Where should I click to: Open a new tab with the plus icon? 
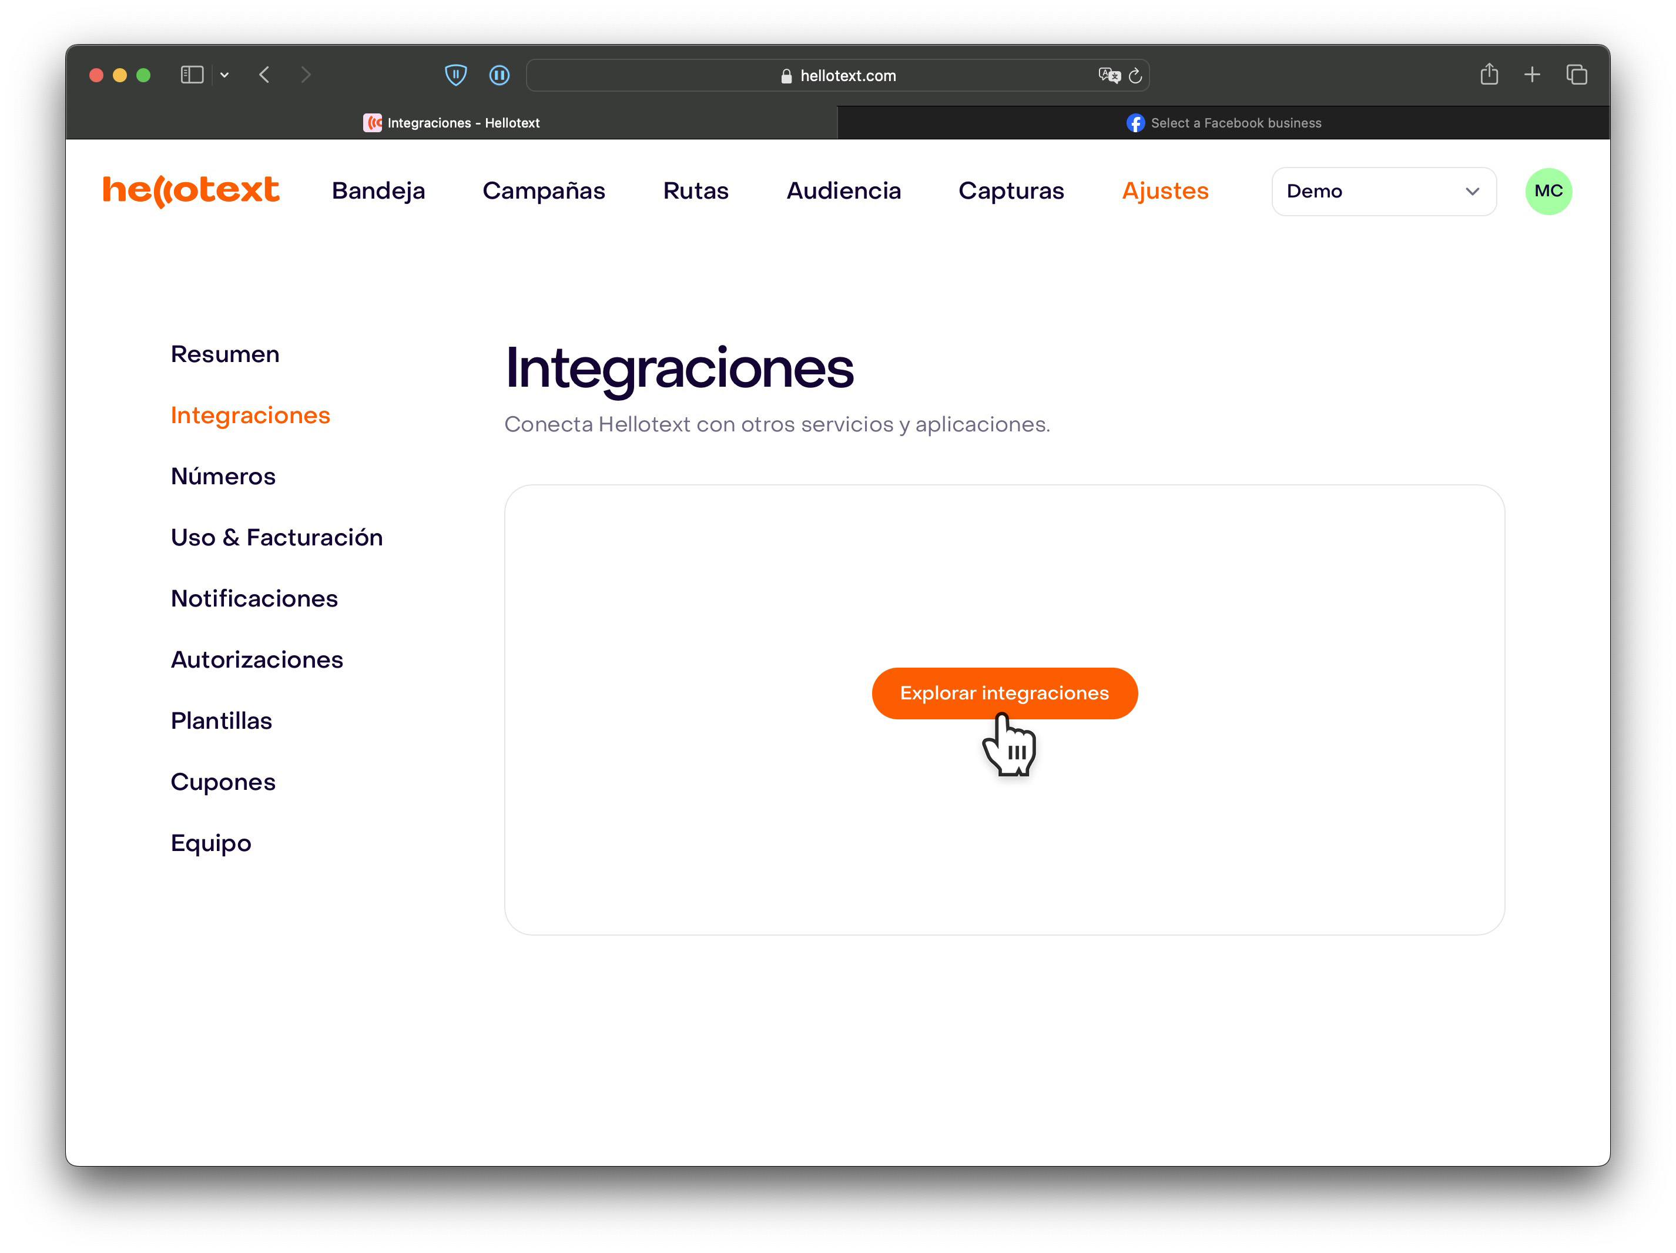1532,75
